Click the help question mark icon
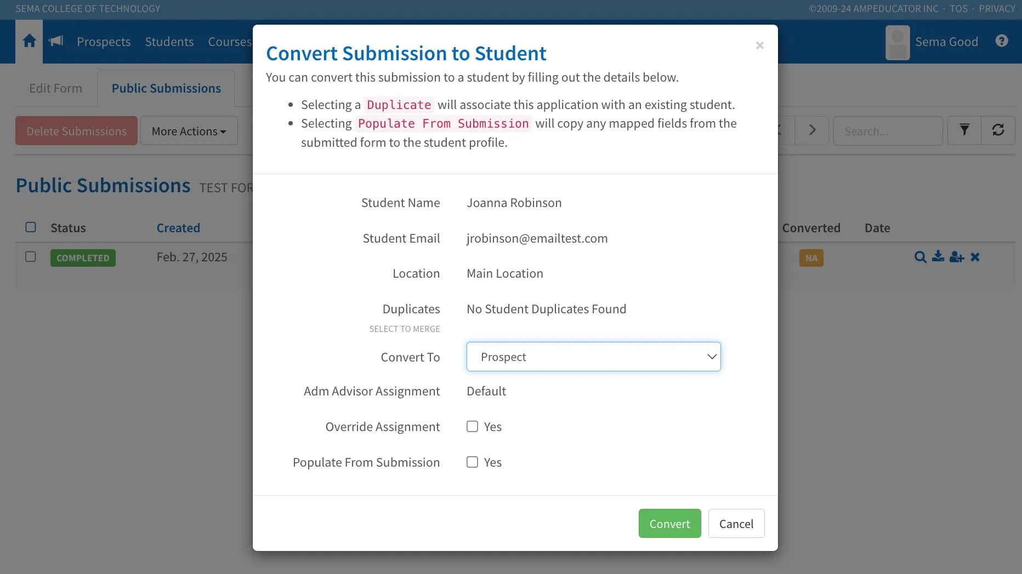 click(1002, 41)
